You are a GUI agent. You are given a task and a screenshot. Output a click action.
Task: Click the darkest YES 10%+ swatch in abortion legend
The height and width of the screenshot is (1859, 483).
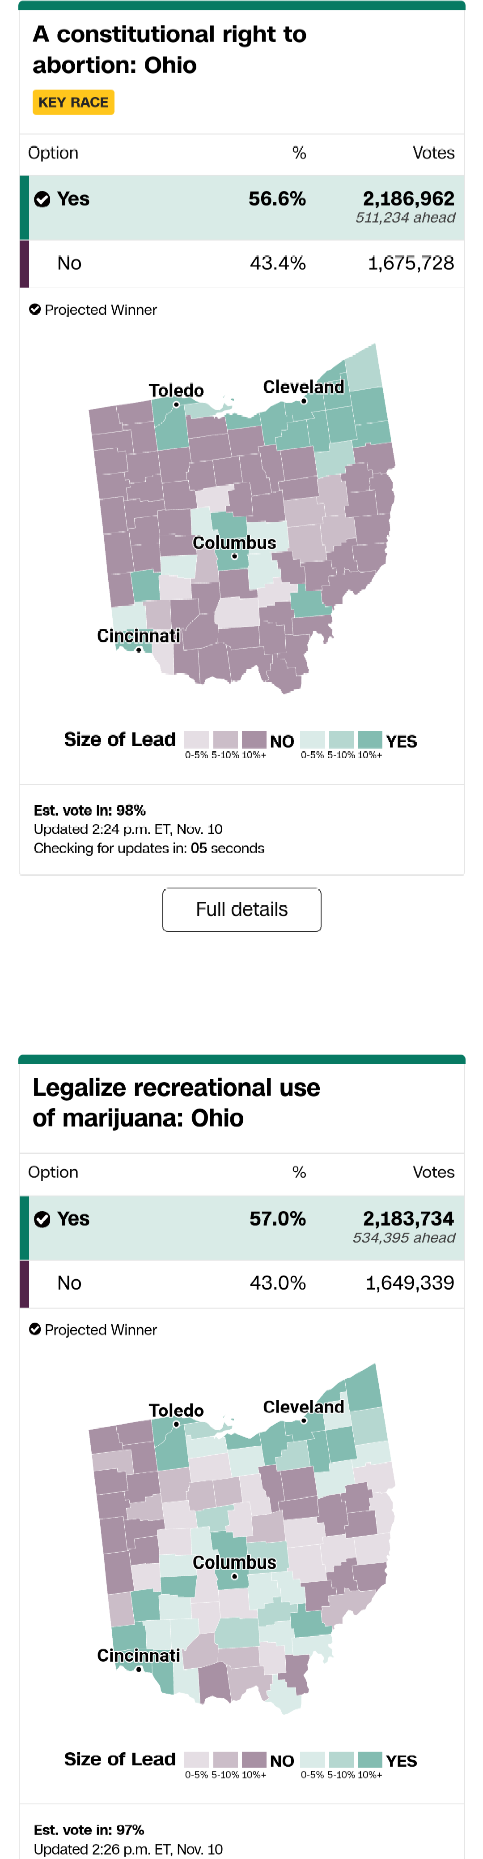pos(370,740)
